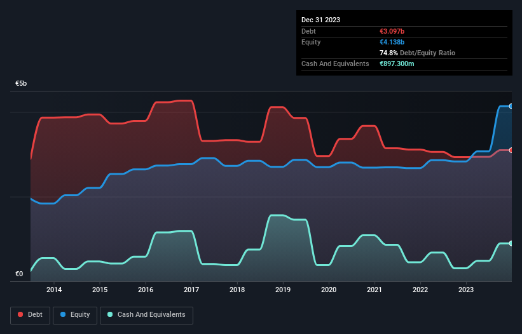Screen dimensions: 522x334
Task: Toggle the Cash And Equivalents series in the legend
Action: tap(146, 315)
